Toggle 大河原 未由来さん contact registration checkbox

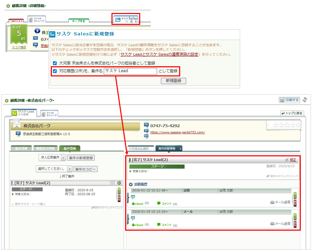55,63
